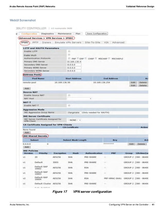Screen dimensions: 164x212
Task: Select the IPSEC sub-tab
Action: click(25, 42)
